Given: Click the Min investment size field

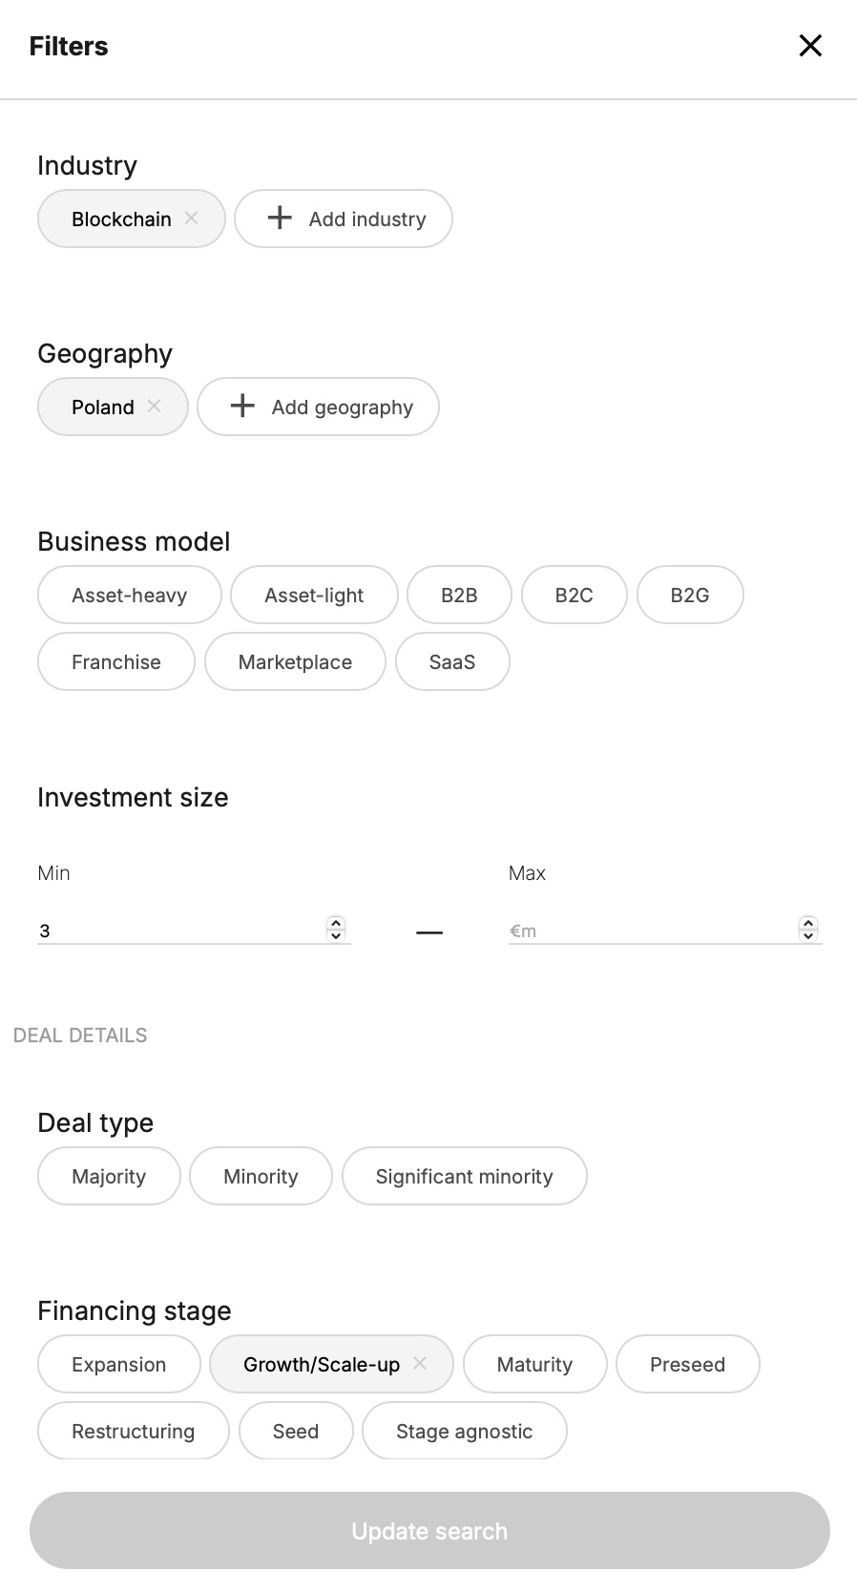Looking at the screenshot, I should coord(181,931).
